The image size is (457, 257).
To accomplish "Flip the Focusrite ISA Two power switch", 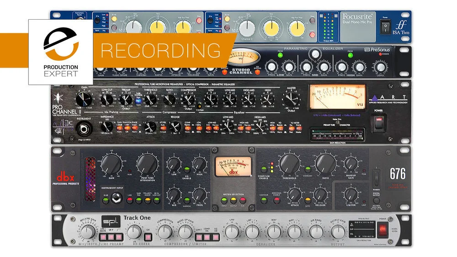I will tap(385, 27).
